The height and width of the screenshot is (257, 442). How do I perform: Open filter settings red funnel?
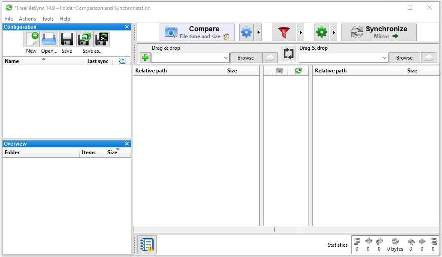(x=284, y=32)
